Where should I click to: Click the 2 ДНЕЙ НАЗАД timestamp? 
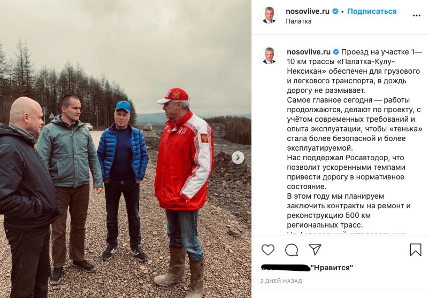click(x=281, y=281)
